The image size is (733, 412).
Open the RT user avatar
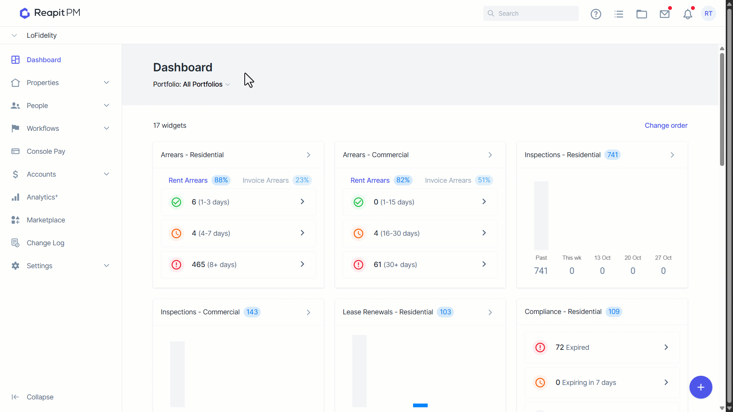tap(709, 13)
